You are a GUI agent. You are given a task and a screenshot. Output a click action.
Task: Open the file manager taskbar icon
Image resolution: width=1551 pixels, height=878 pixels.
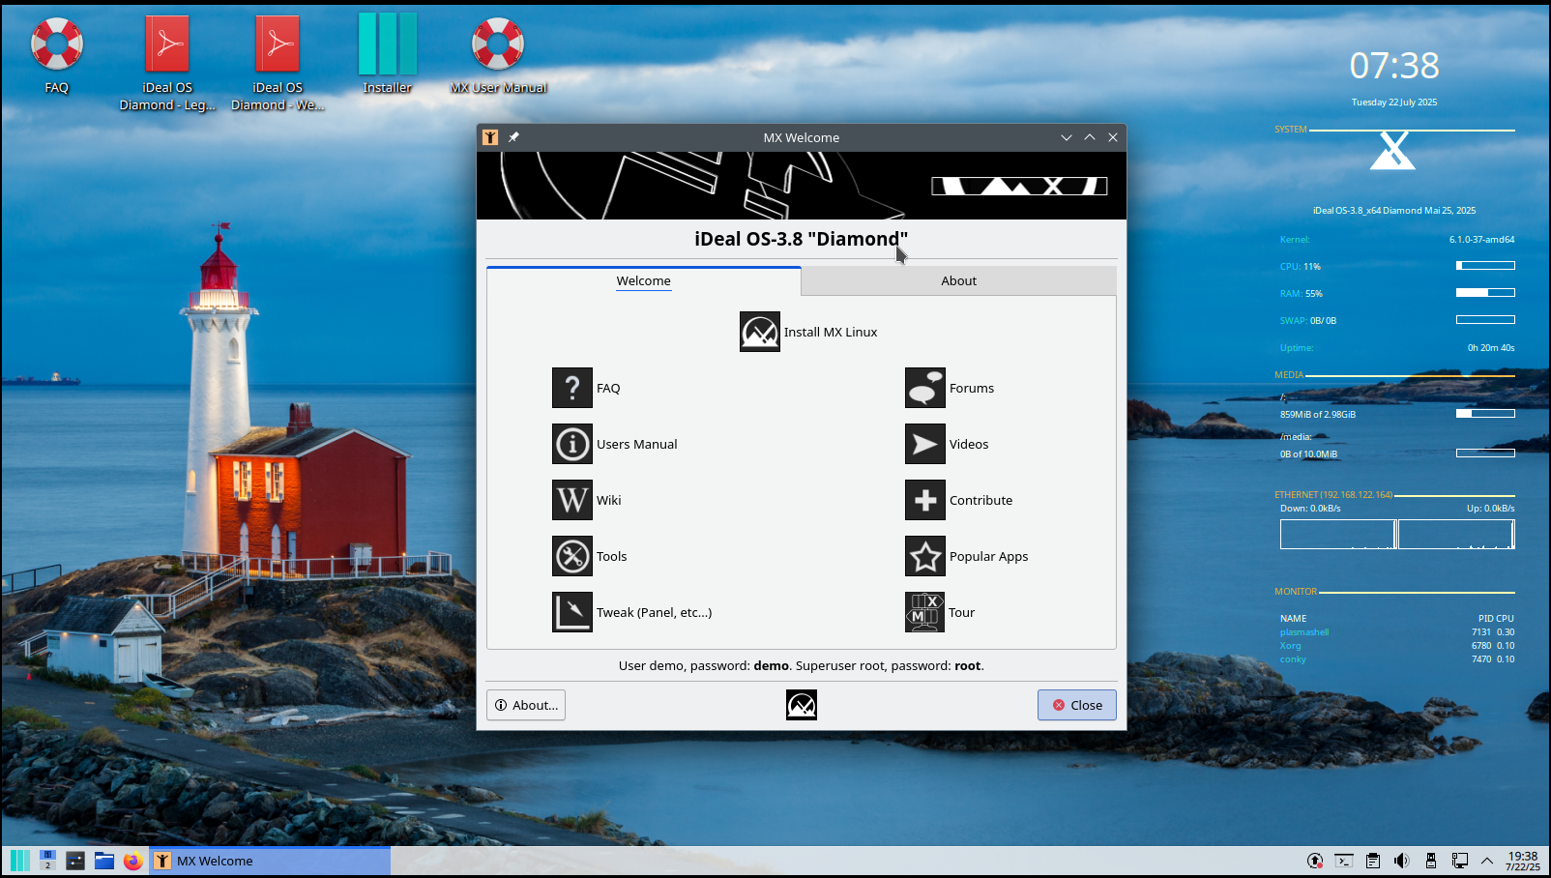(104, 861)
